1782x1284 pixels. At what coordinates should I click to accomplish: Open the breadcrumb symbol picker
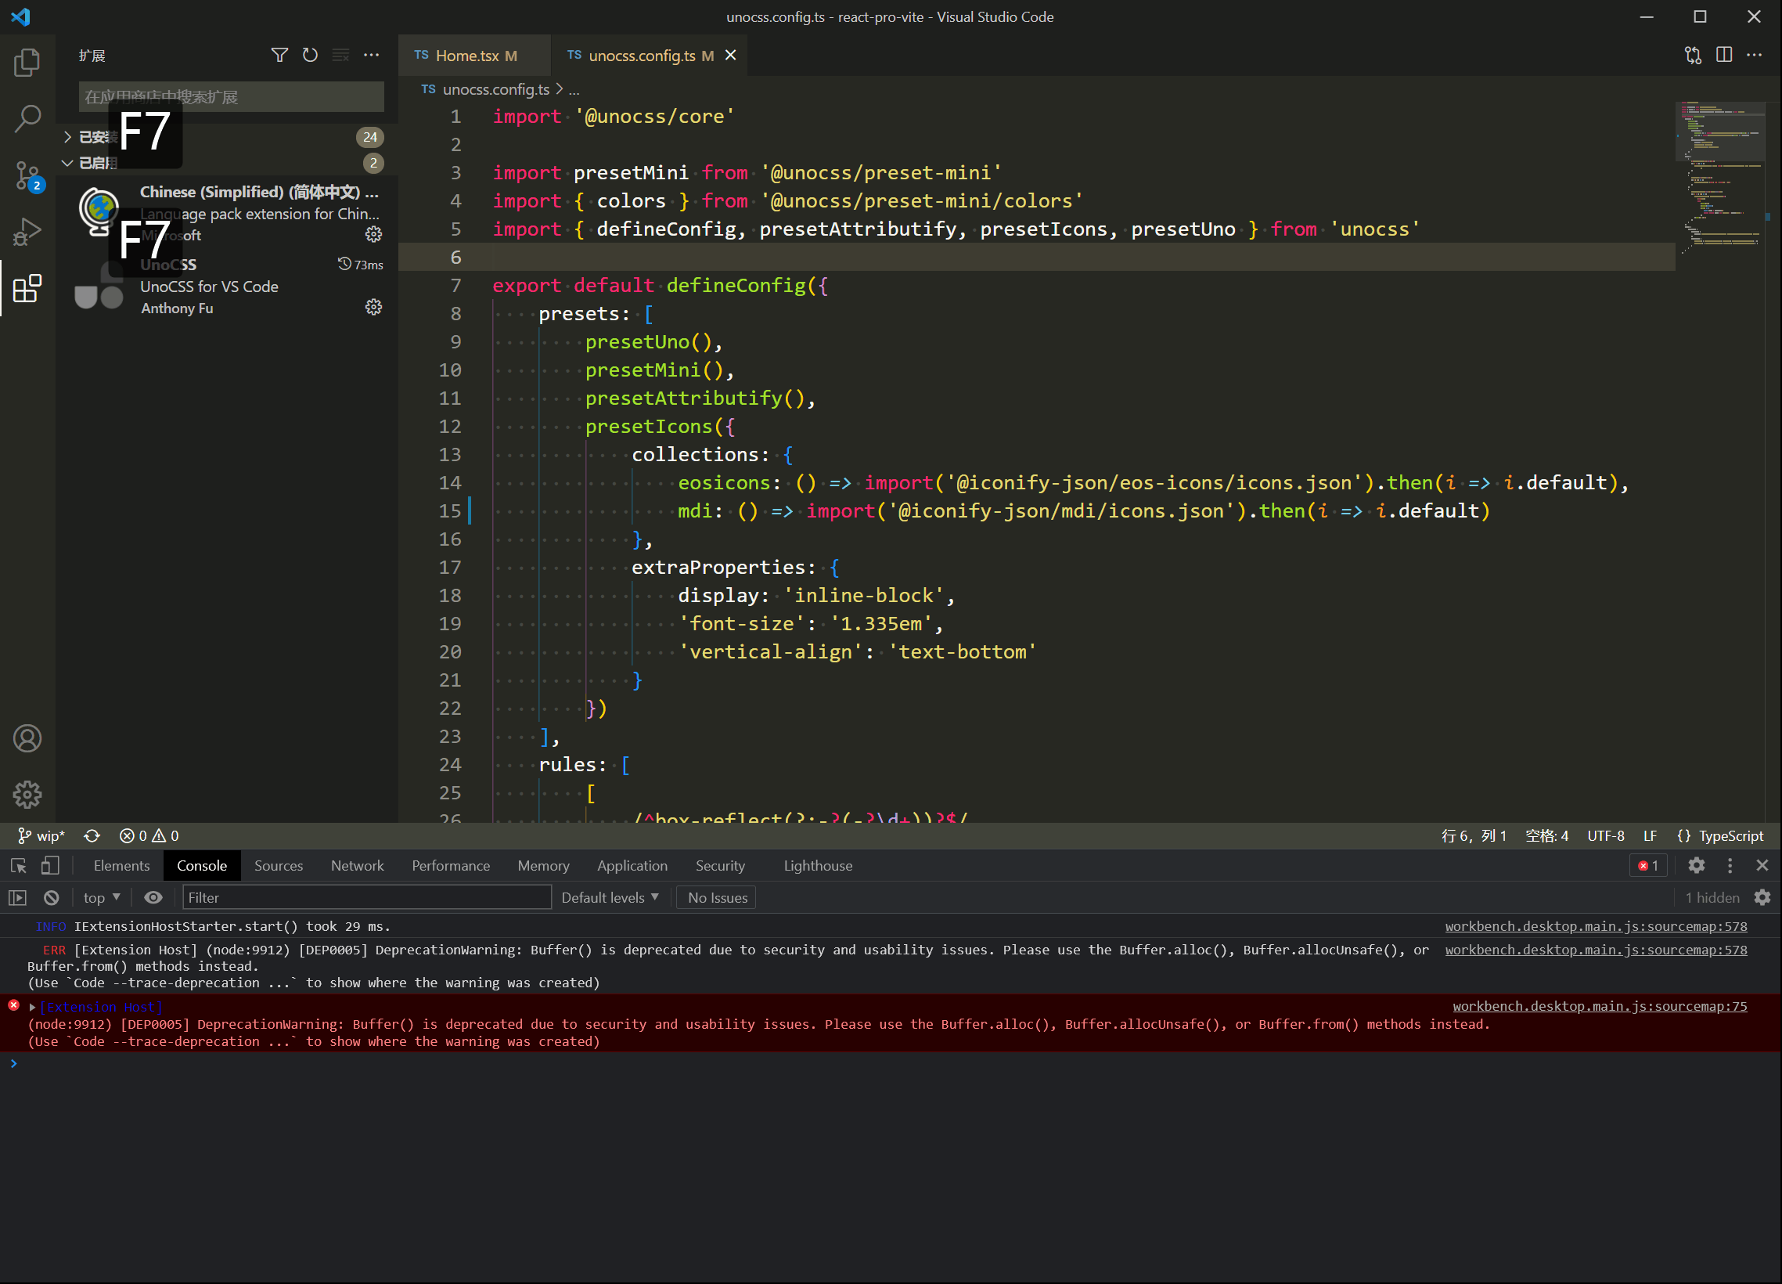point(574,89)
